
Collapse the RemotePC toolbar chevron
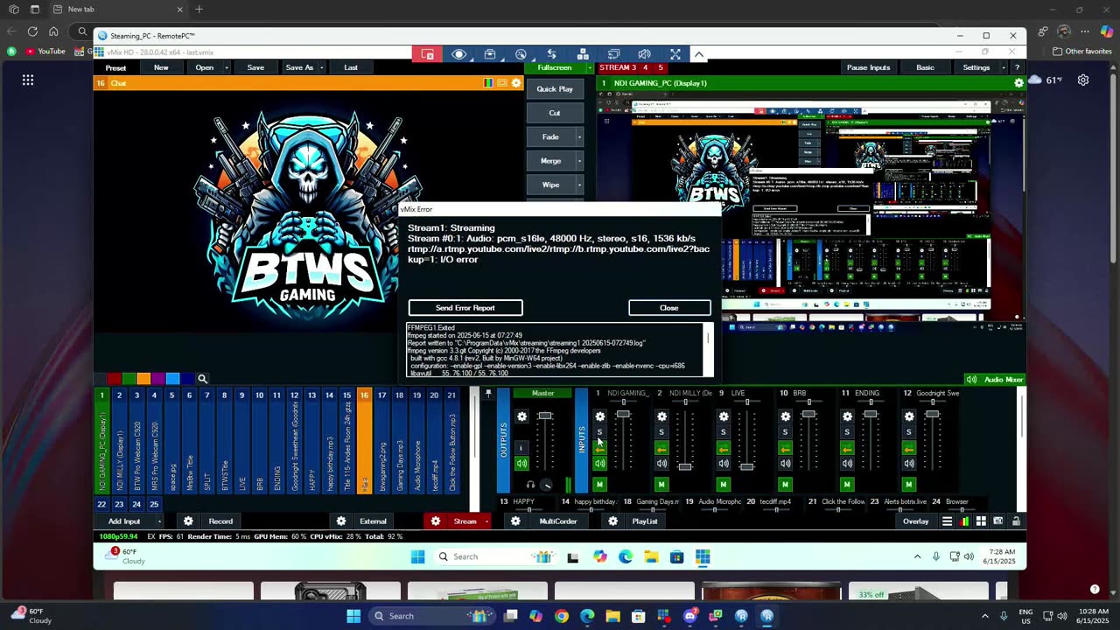click(x=698, y=54)
